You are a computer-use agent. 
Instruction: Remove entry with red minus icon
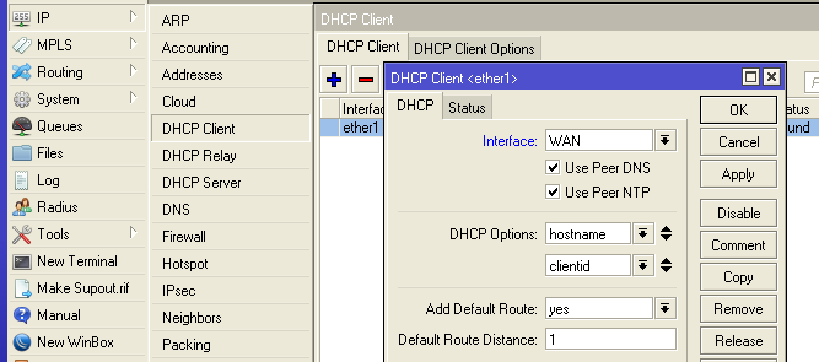point(366,80)
